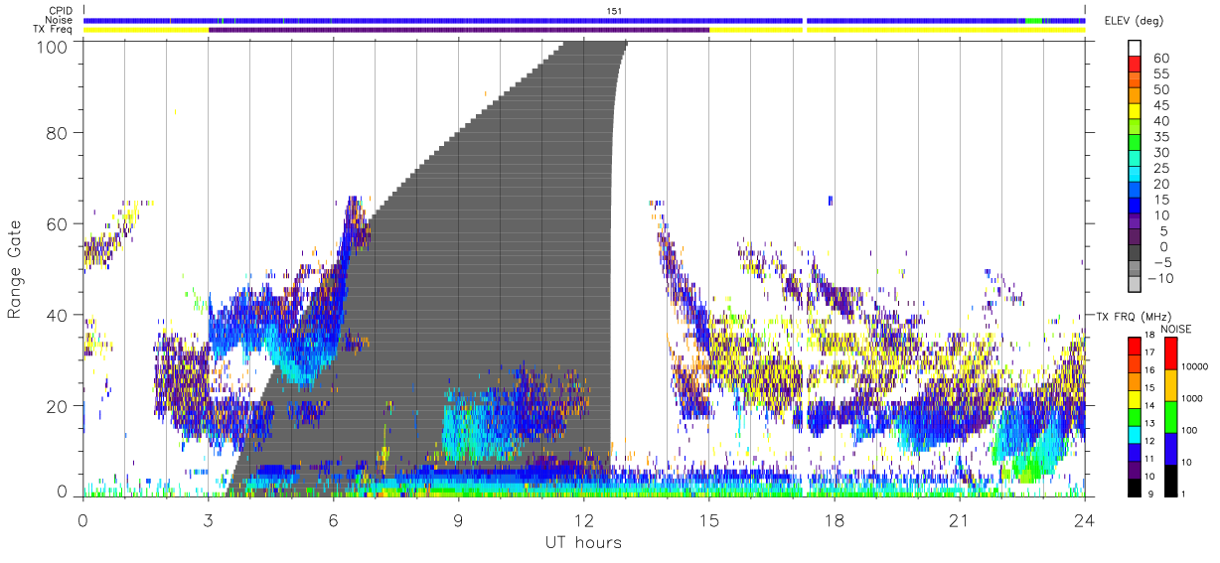
Task: Pick the white top segment of the ELEV colorbar
Action: pyautogui.click(x=1134, y=49)
